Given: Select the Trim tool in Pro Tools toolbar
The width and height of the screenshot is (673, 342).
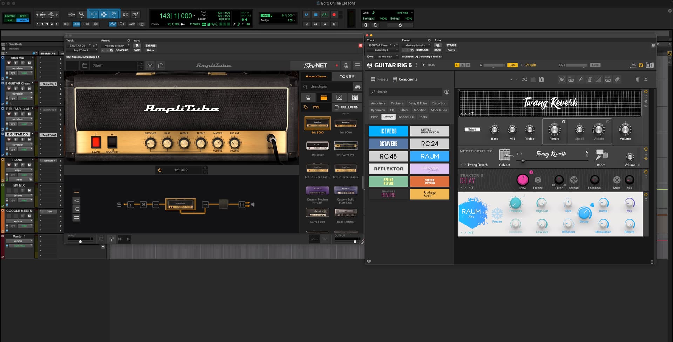Looking at the screenshot, I should (x=93, y=14).
